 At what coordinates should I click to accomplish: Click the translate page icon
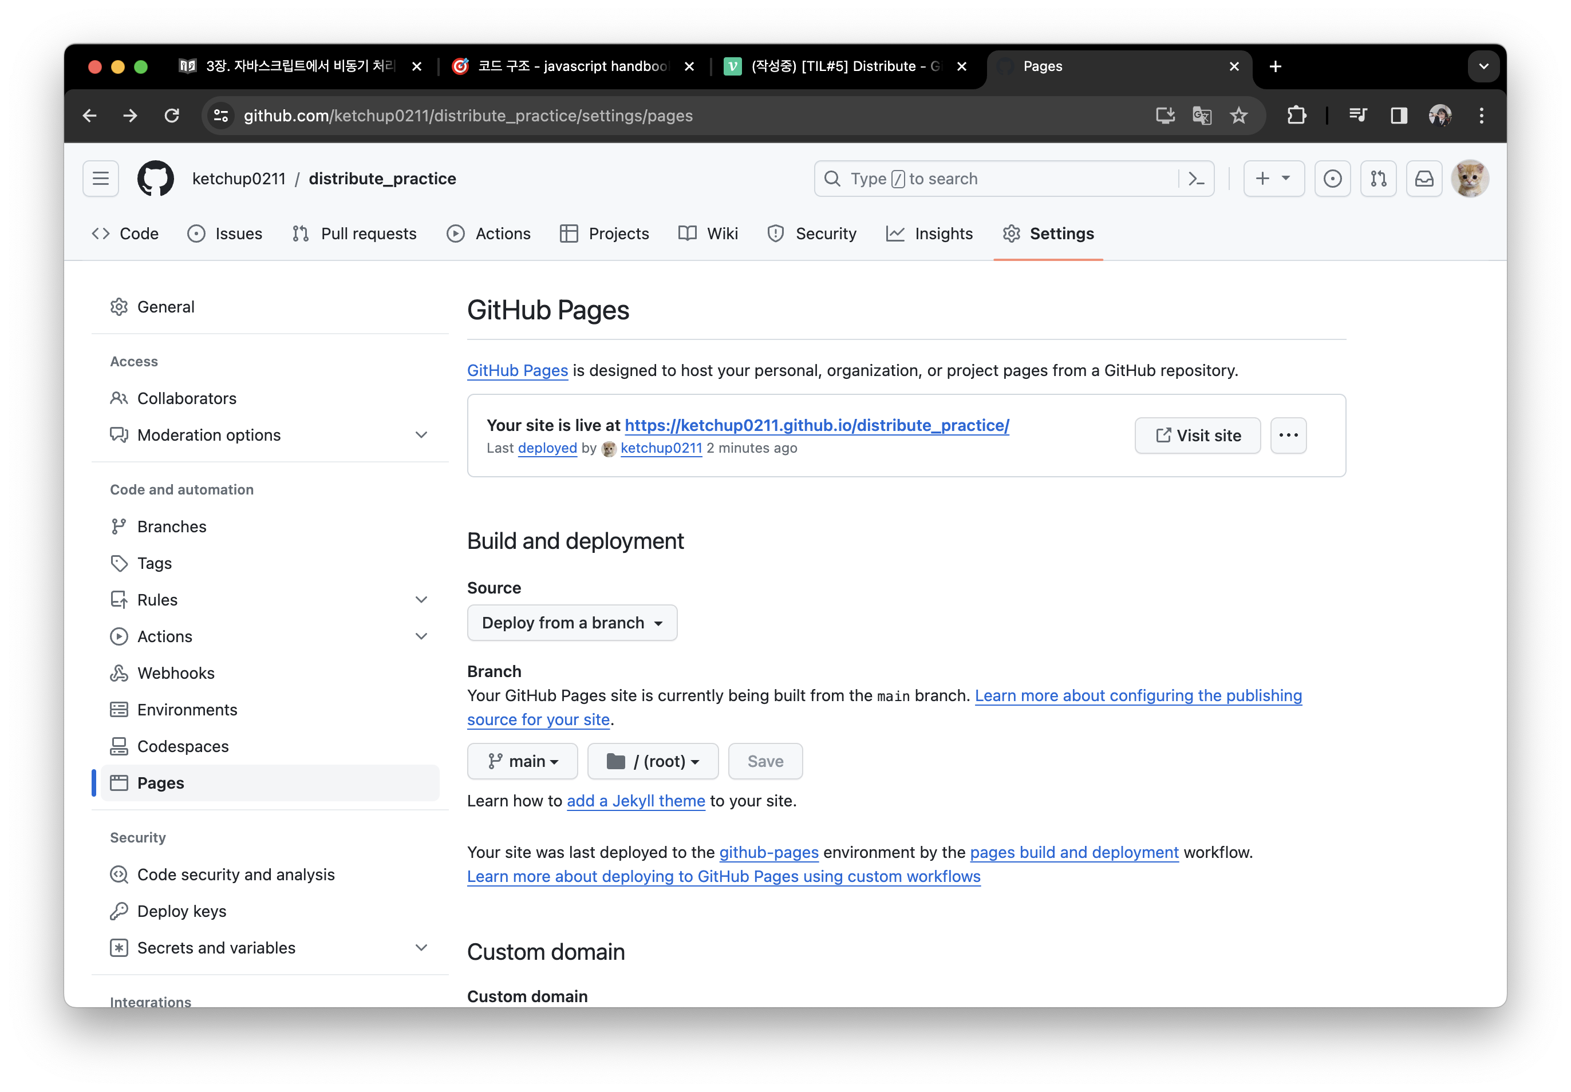[x=1202, y=116]
